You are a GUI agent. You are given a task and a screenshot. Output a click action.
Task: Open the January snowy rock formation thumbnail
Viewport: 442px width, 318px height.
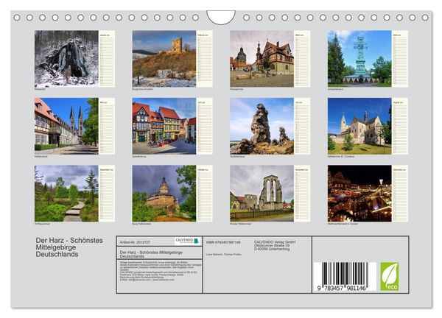tap(66, 59)
